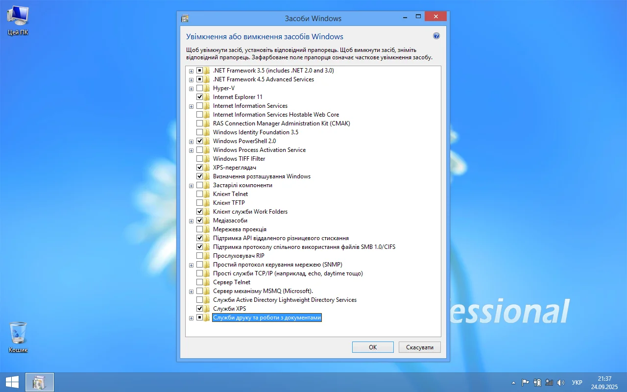Expand the Медіазасоби tree node
Image resolution: width=627 pixels, height=392 pixels.
point(191,221)
